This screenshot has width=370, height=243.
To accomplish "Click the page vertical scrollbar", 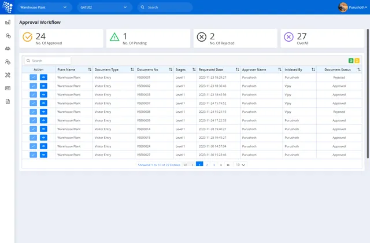I will point(368,94).
